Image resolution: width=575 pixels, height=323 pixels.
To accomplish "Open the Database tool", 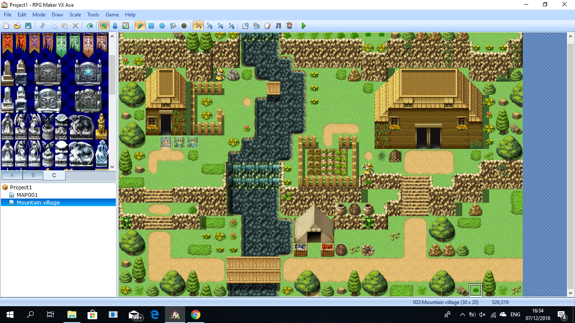I will [x=245, y=26].
